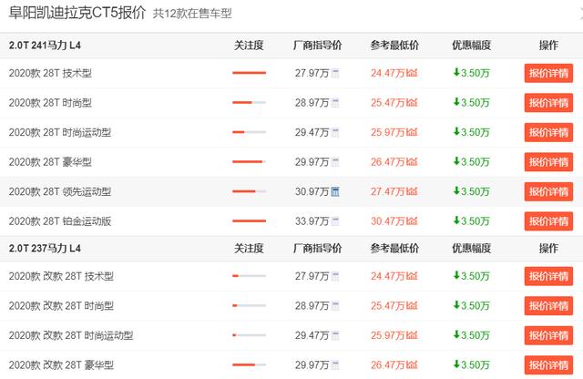
Task: Open model link 2020款 28T 技术型 (241马力)
Action: point(50,73)
